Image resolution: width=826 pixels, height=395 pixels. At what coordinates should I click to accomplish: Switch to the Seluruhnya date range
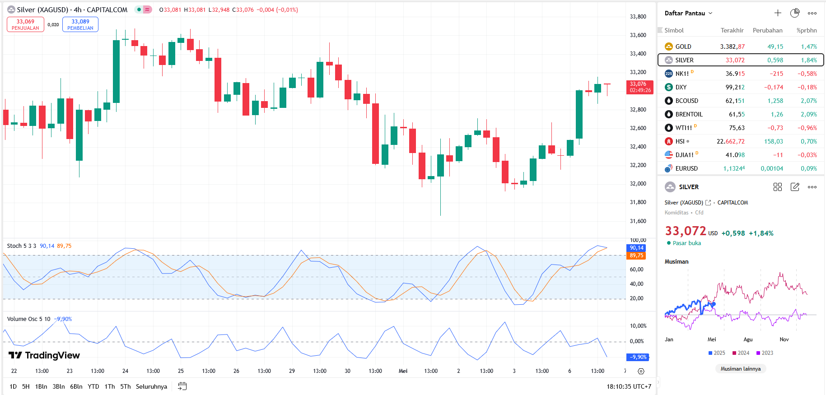[x=151, y=386]
